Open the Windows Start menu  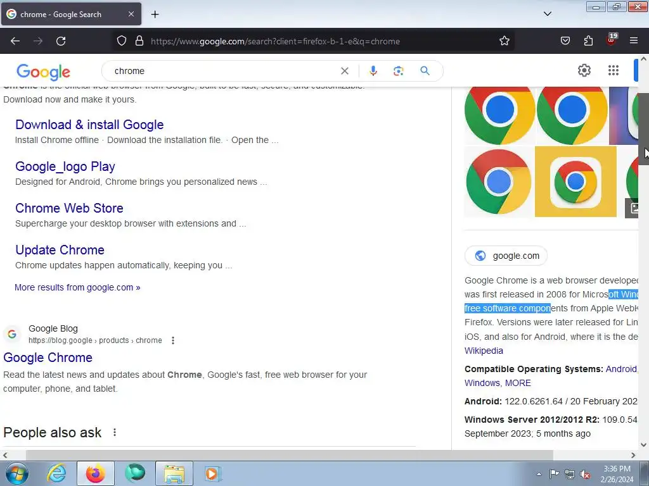point(16,473)
